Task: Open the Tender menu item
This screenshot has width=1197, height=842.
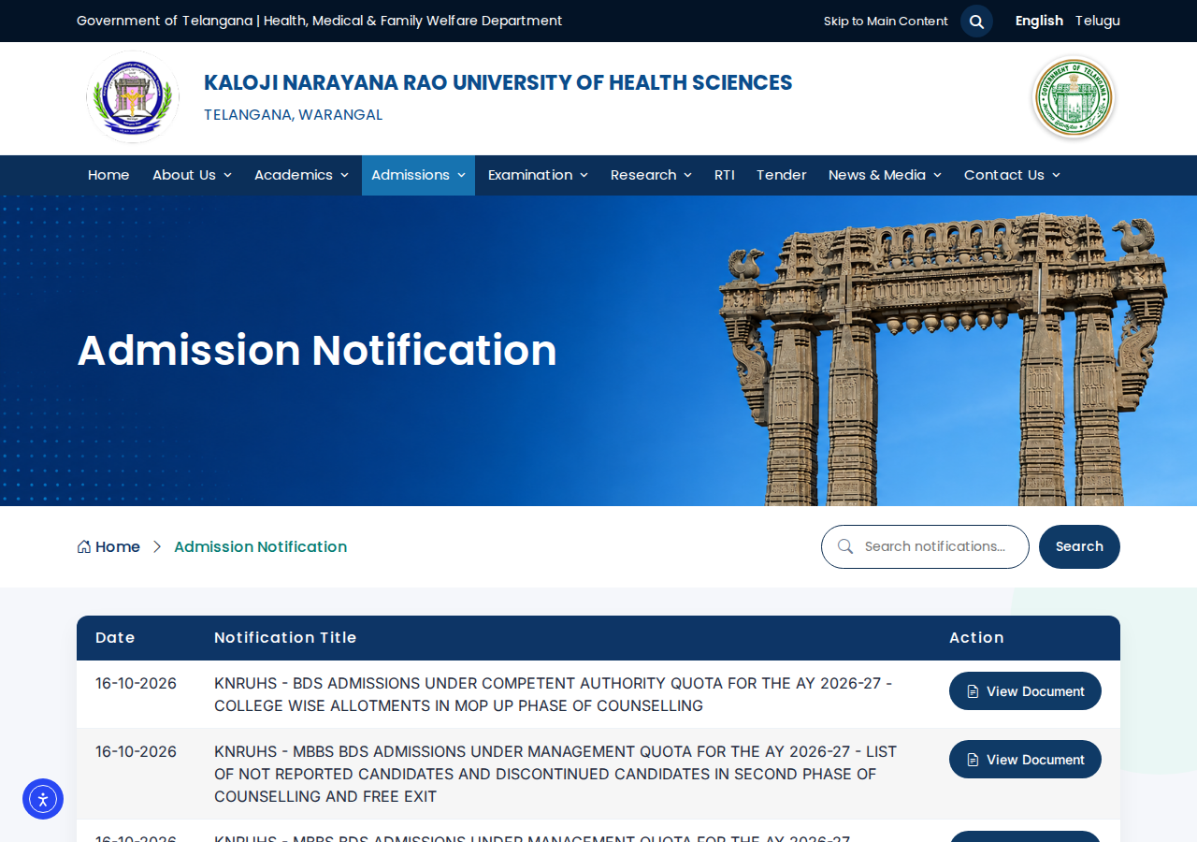Action: 782,175
